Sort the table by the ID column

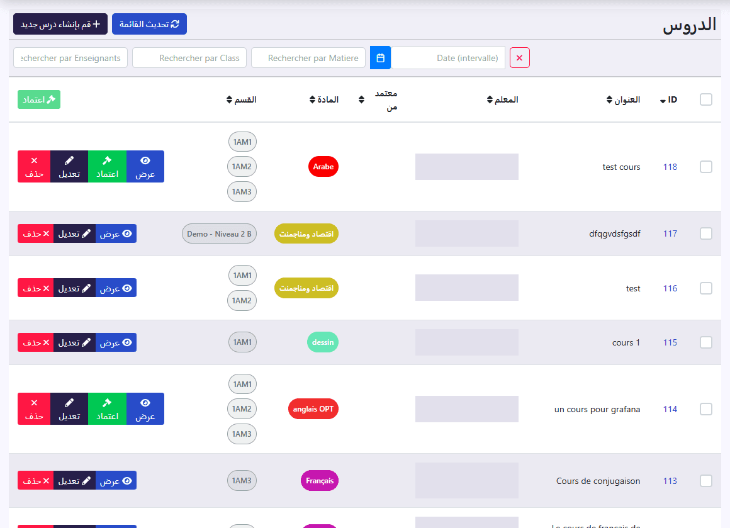(668, 99)
